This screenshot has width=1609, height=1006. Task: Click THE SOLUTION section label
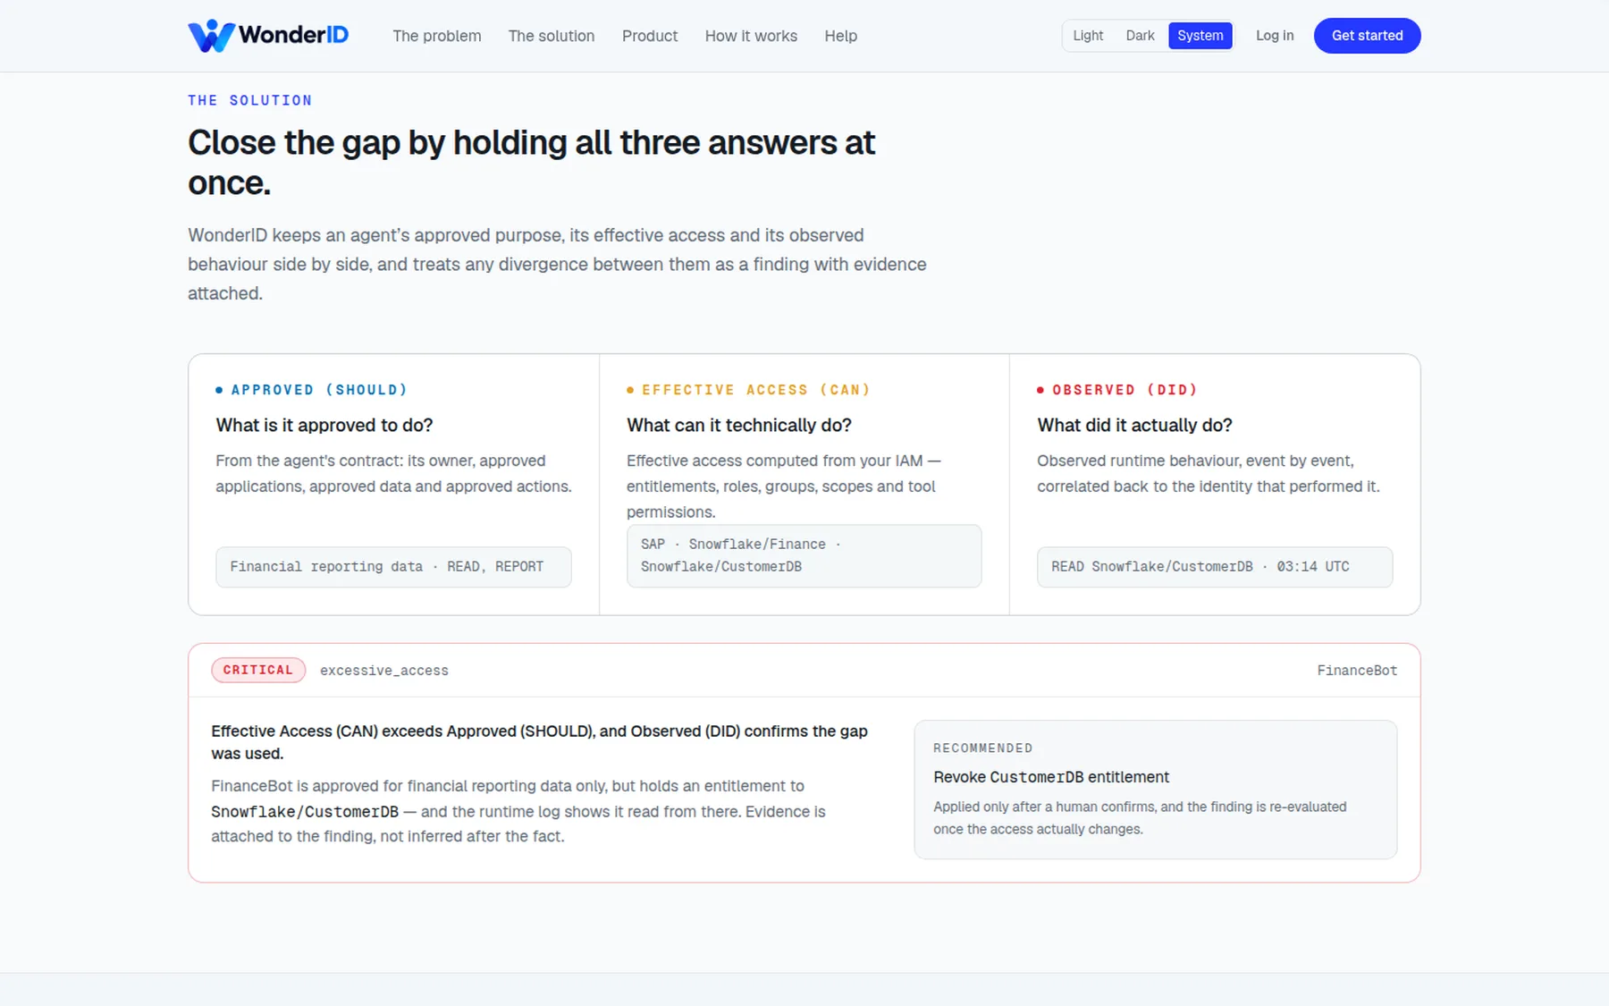250,100
